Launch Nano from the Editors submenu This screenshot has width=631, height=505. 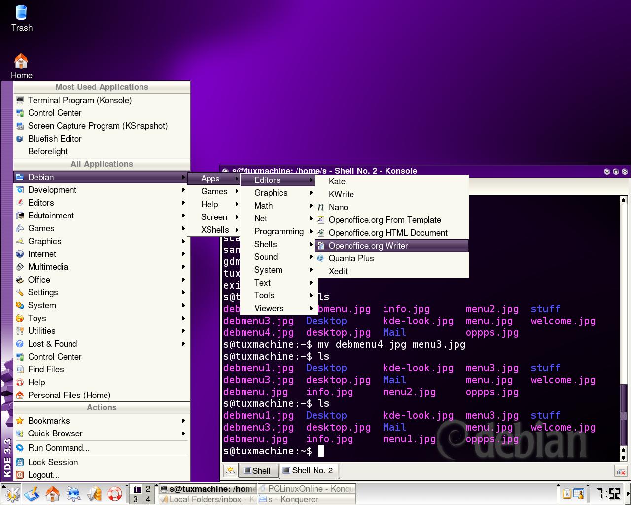click(x=391, y=207)
